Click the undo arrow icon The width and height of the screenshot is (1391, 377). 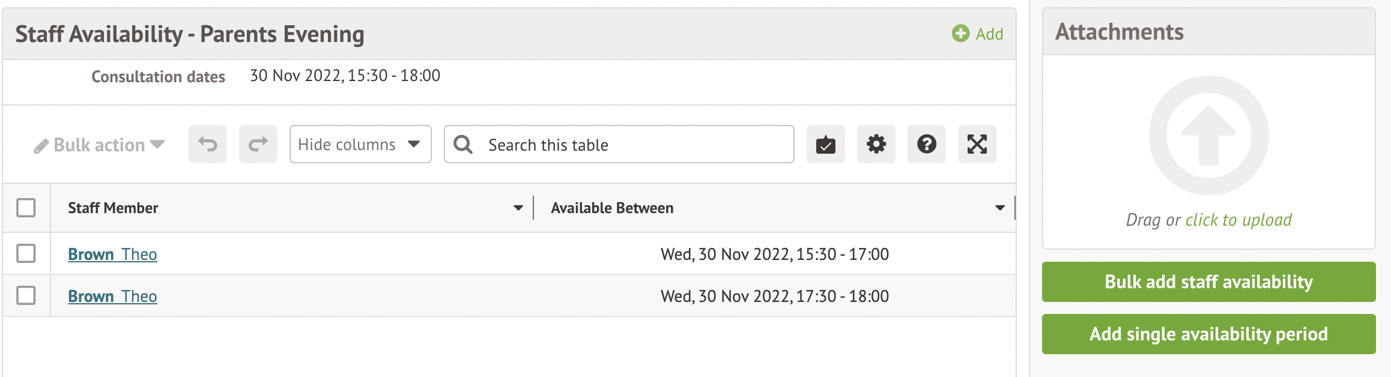pos(208,144)
